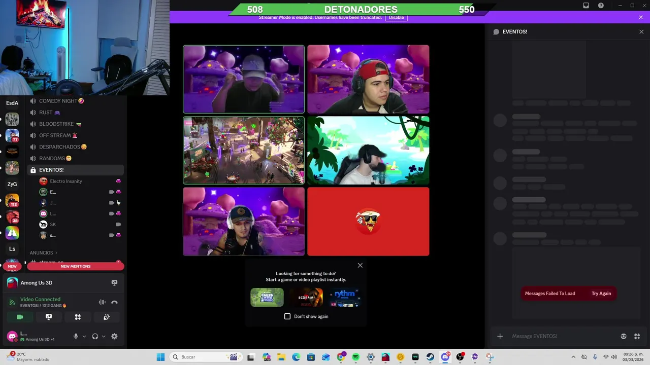
Task: Retry loading messages with Try Again
Action: click(601, 294)
